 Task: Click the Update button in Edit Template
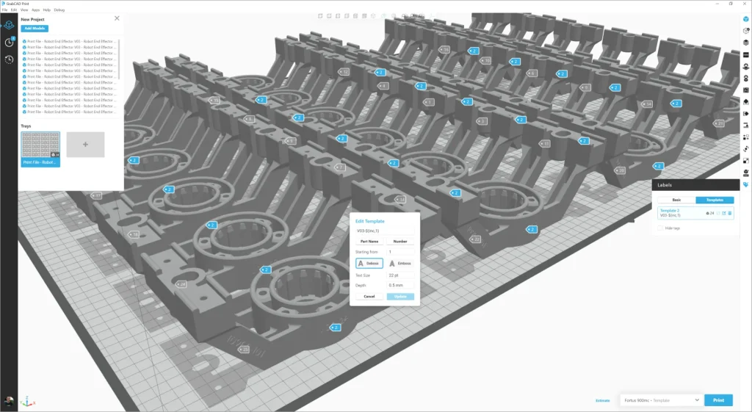[400, 297]
